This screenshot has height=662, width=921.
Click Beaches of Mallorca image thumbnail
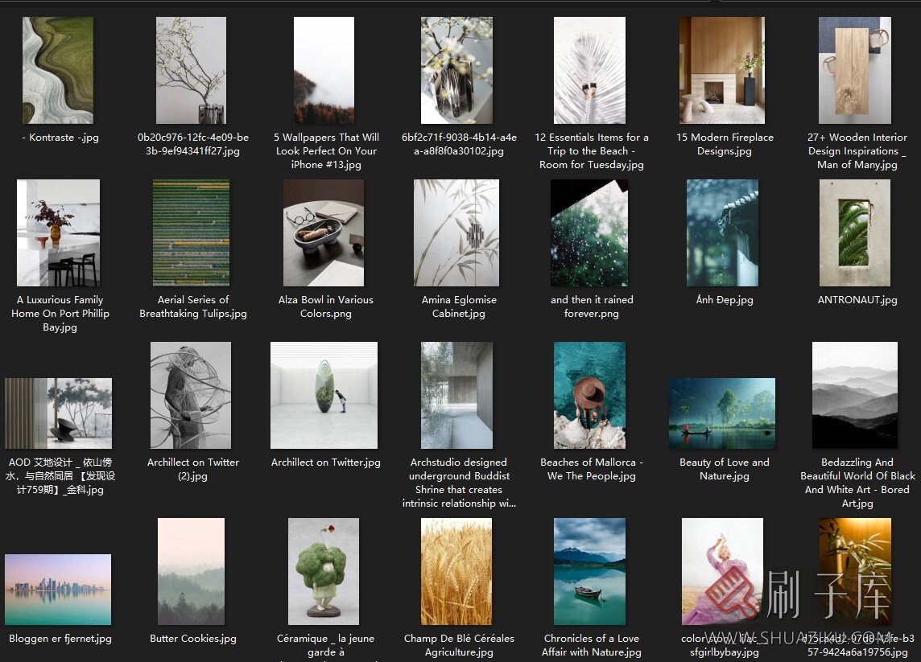tap(589, 395)
